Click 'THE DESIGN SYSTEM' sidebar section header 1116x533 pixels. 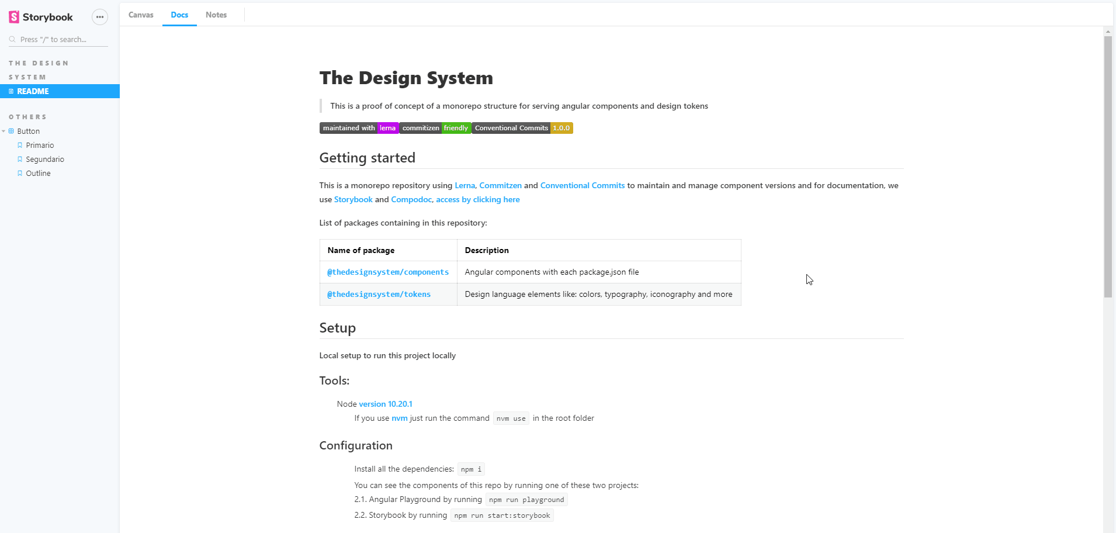[x=39, y=70]
